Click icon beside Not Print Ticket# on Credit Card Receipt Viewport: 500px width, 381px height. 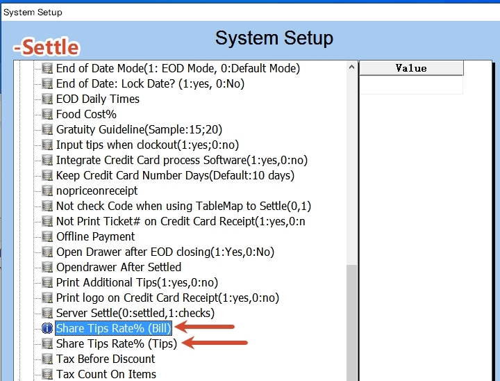pos(47,221)
